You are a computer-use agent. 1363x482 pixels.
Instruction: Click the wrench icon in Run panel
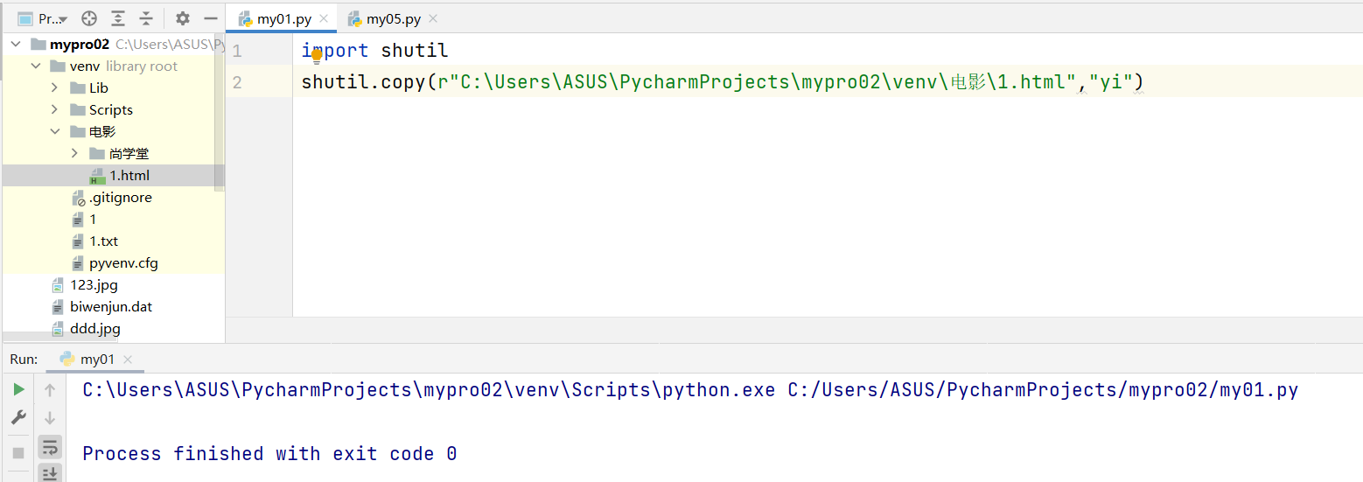(18, 418)
